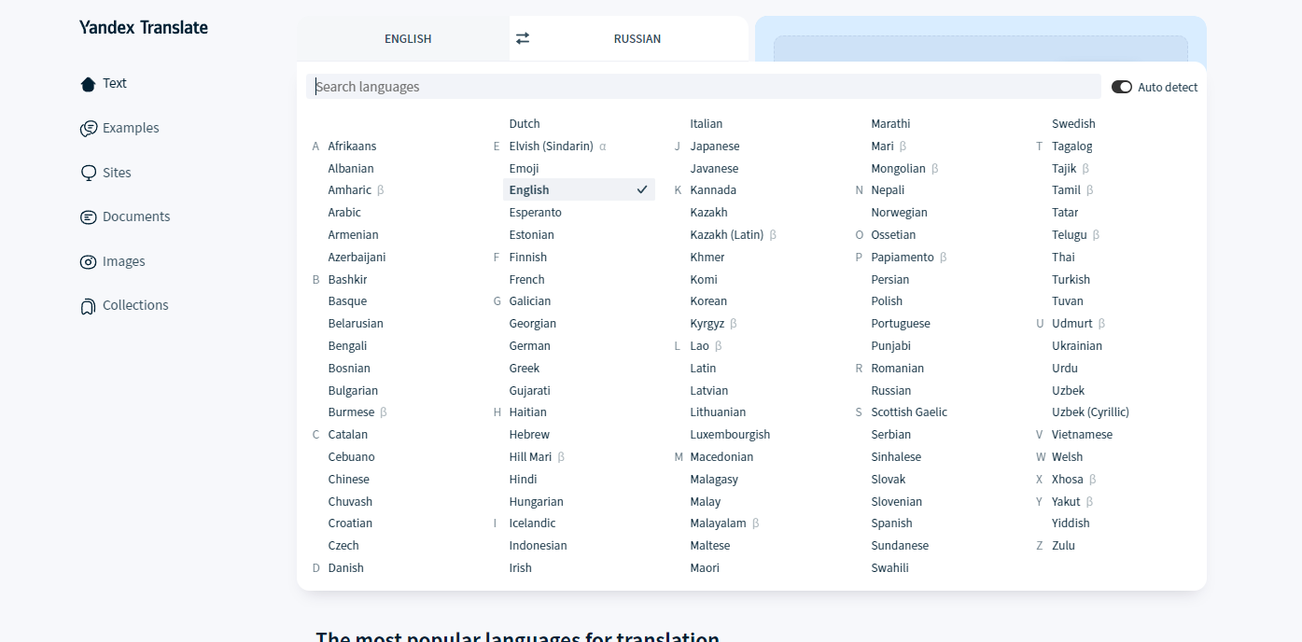Click in the Search languages field
Screen dimensions: 1302x642
(700, 87)
